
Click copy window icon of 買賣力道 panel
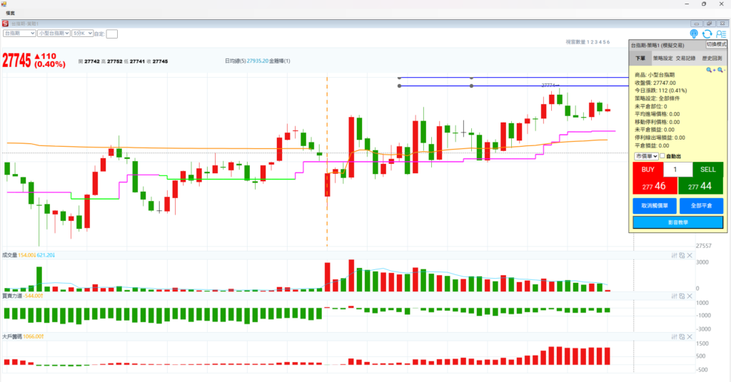(x=682, y=296)
